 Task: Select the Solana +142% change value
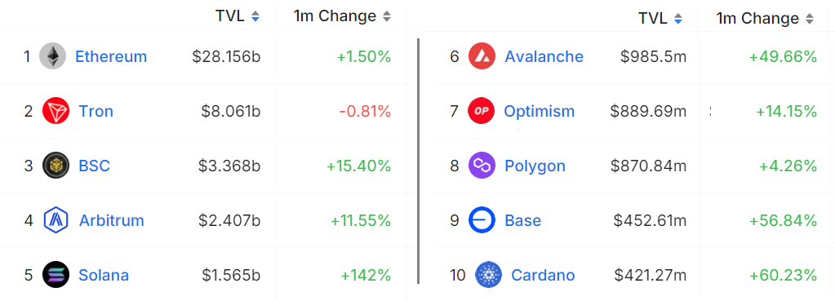366,276
